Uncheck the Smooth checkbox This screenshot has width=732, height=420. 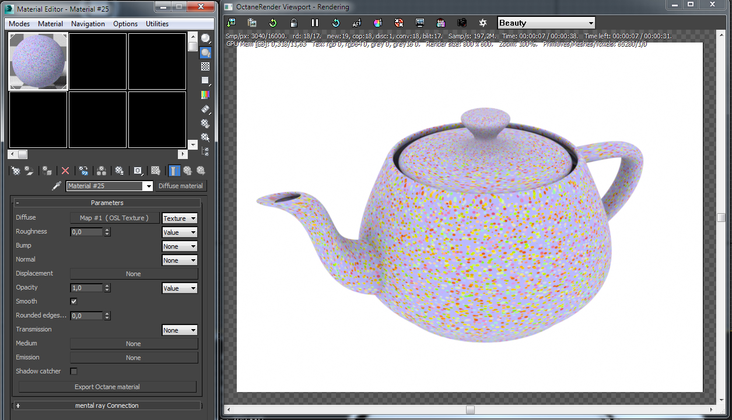pyautogui.click(x=73, y=301)
